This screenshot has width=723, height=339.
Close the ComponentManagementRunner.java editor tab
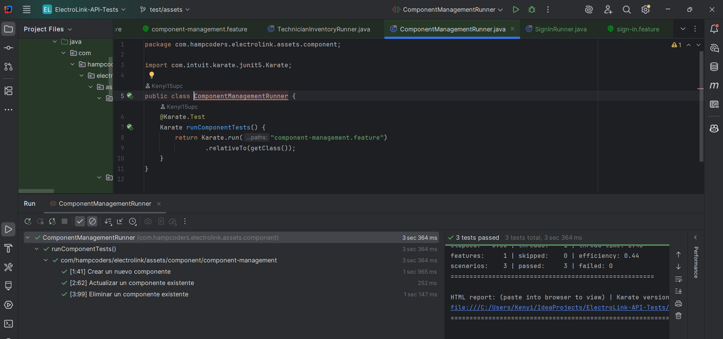coord(512,29)
